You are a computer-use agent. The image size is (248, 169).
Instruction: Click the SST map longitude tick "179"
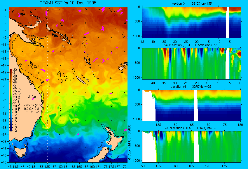coord(124,166)
